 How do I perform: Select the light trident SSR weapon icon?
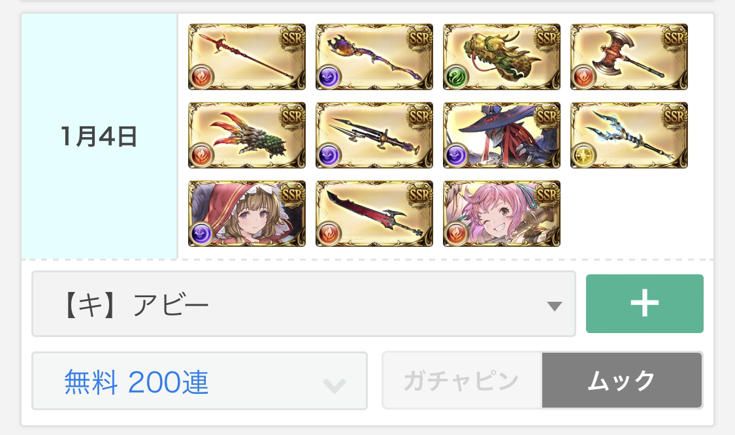[x=629, y=135]
